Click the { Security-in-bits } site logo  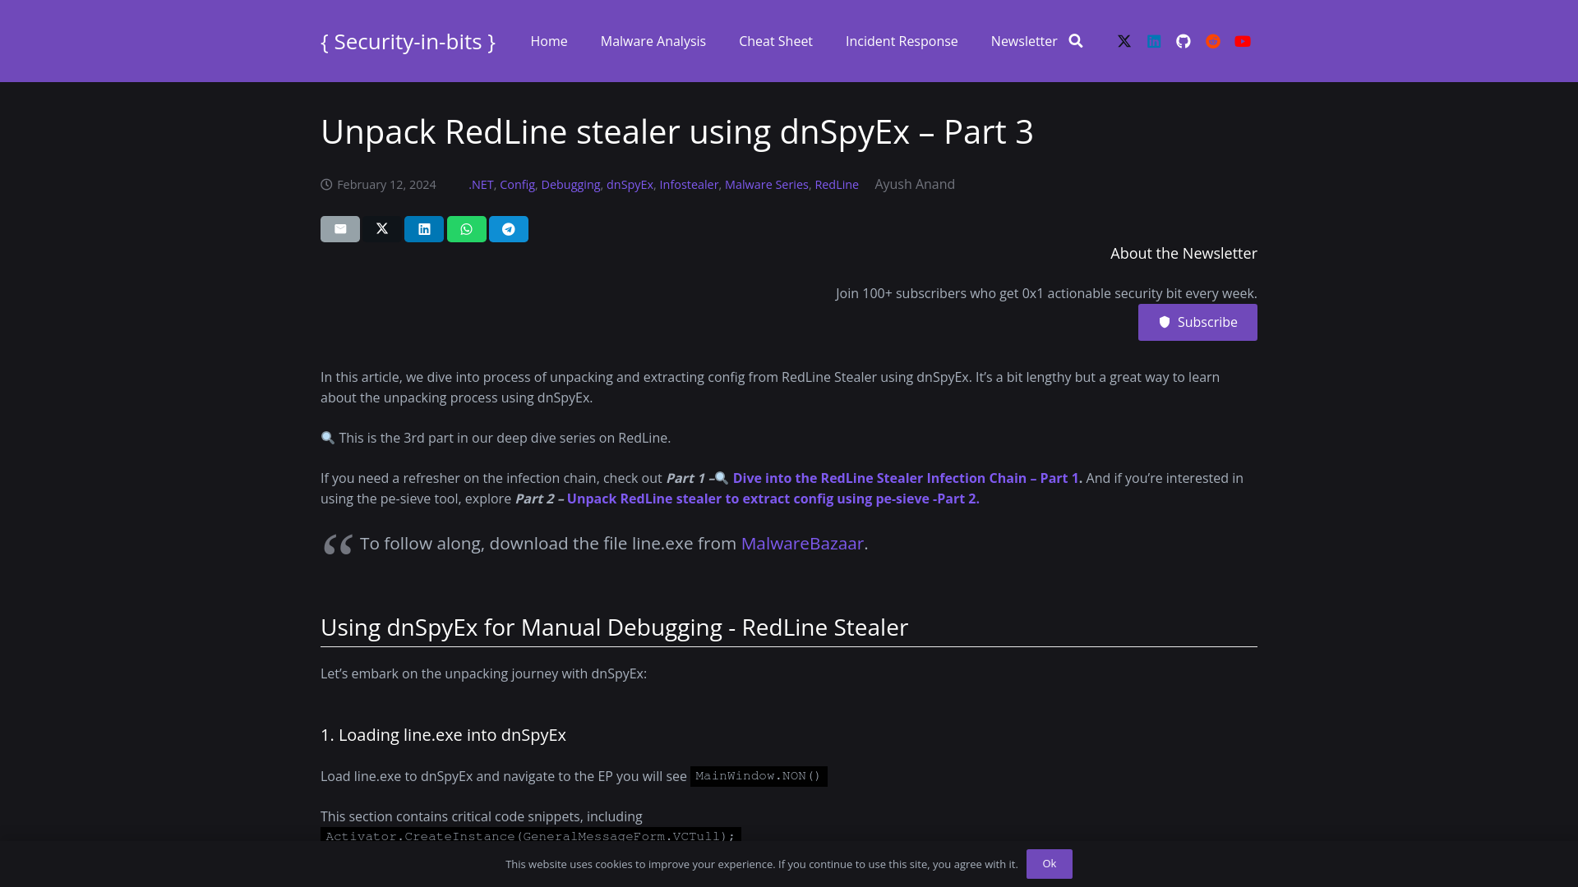coord(408,41)
